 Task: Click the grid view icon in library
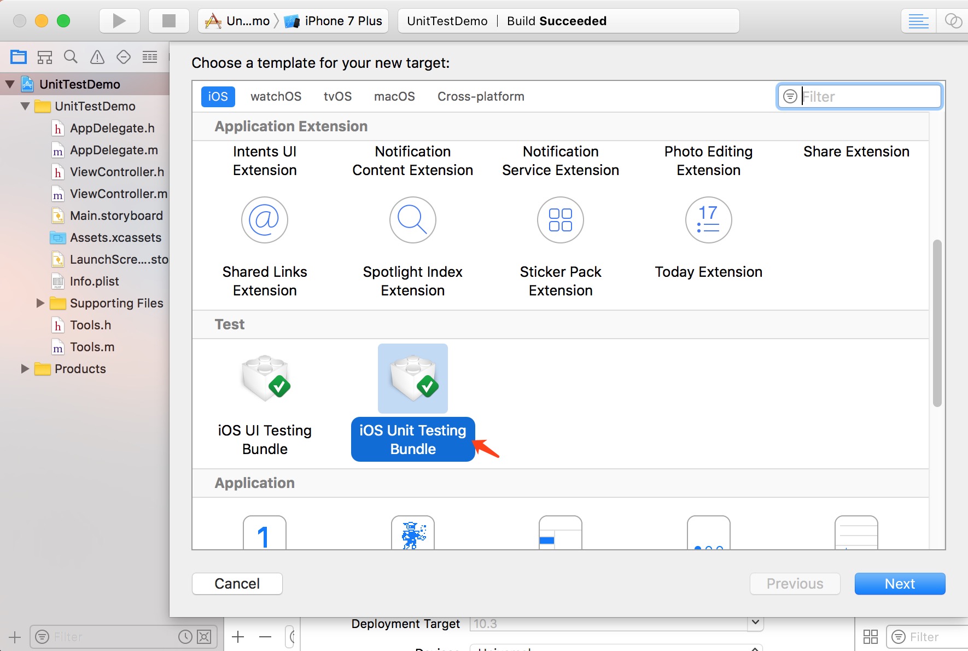pos(871,637)
